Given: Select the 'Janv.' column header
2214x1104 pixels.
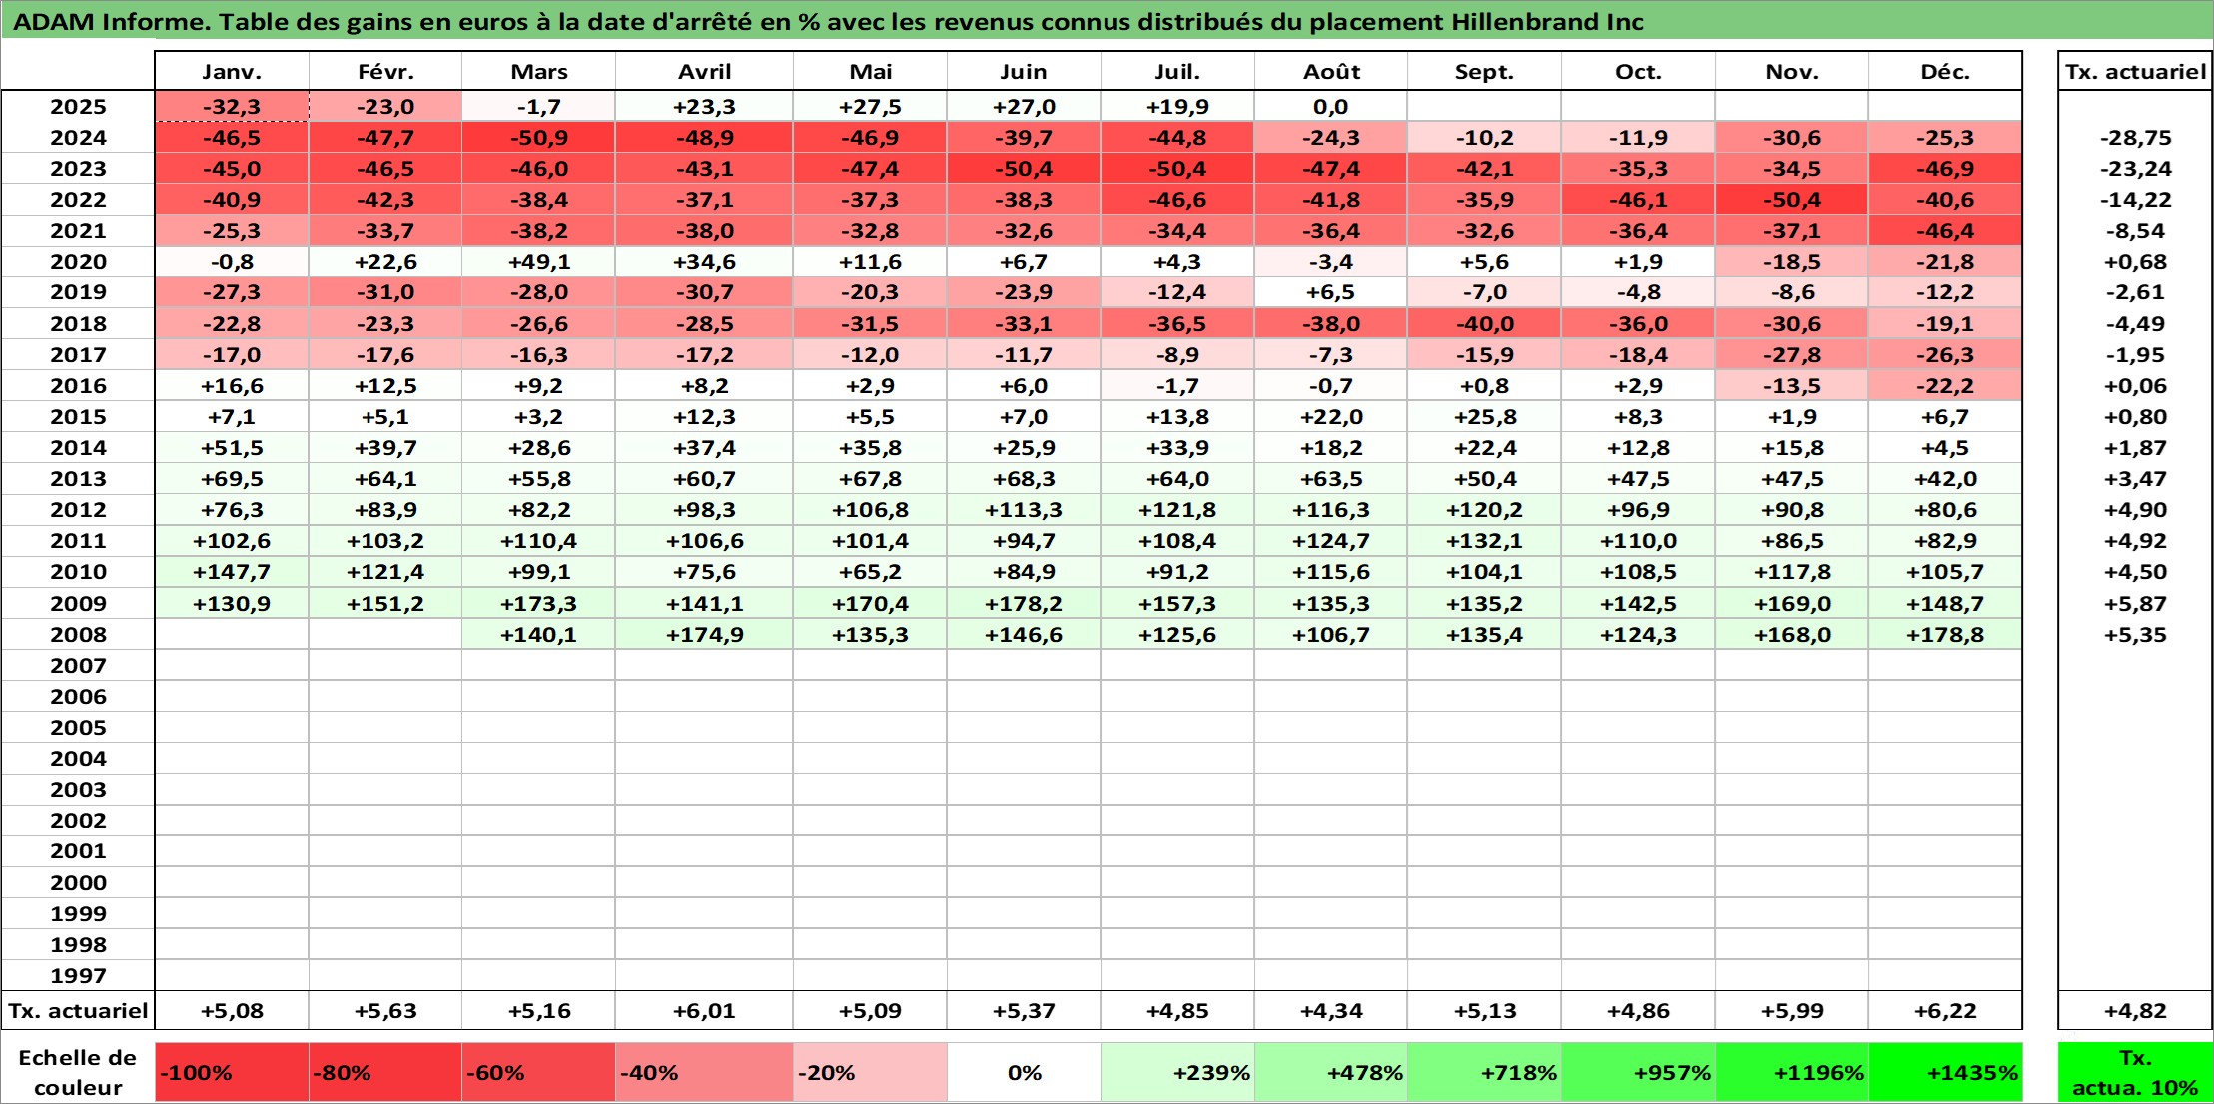Looking at the screenshot, I should pyautogui.click(x=232, y=71).
